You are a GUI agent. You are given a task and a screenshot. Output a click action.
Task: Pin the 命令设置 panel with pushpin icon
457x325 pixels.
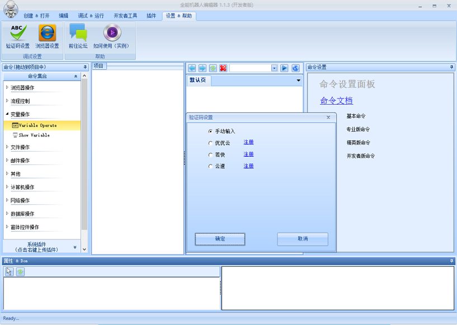[451, 67]
